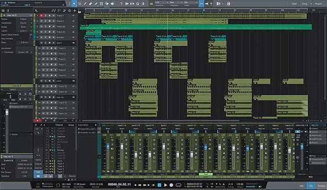Click the Play button in transport

pos(165,185)
